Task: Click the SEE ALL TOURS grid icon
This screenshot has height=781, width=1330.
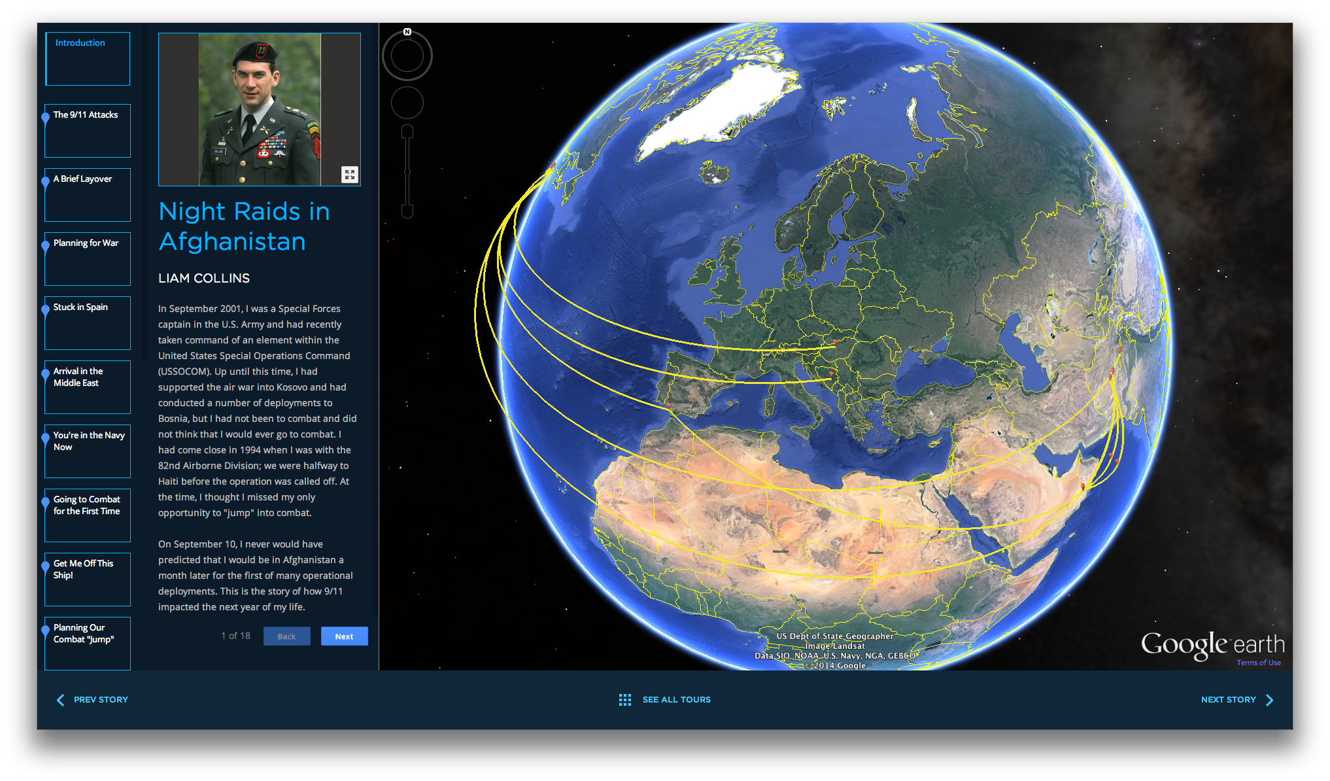Action: [624, 699]
